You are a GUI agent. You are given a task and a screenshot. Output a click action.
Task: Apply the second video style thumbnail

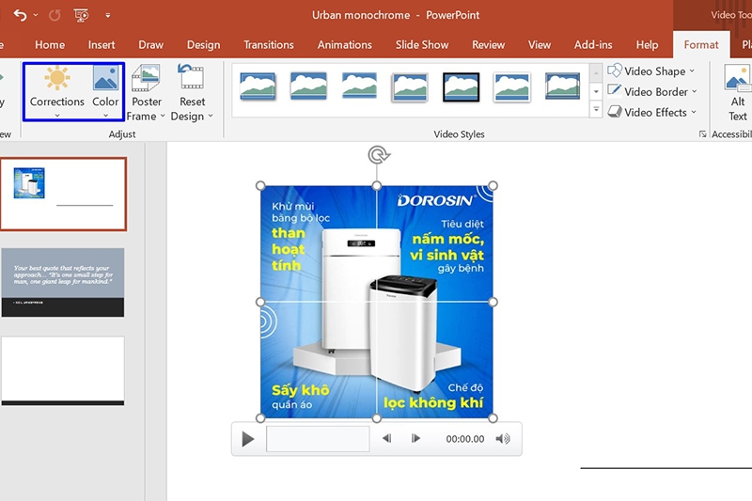click(309, 86)
